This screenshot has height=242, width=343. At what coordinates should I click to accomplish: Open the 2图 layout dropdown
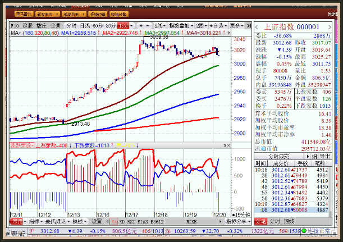point(201,26)
